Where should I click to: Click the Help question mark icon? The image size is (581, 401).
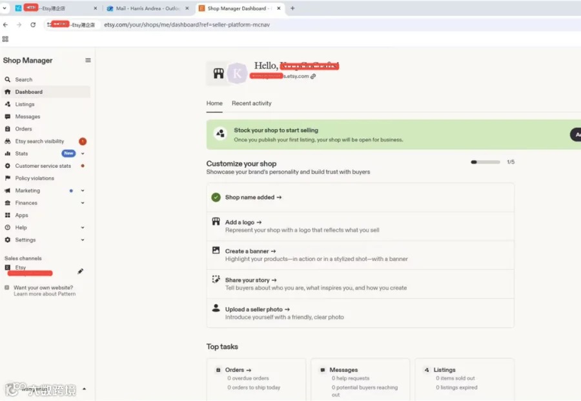point(7,227)
